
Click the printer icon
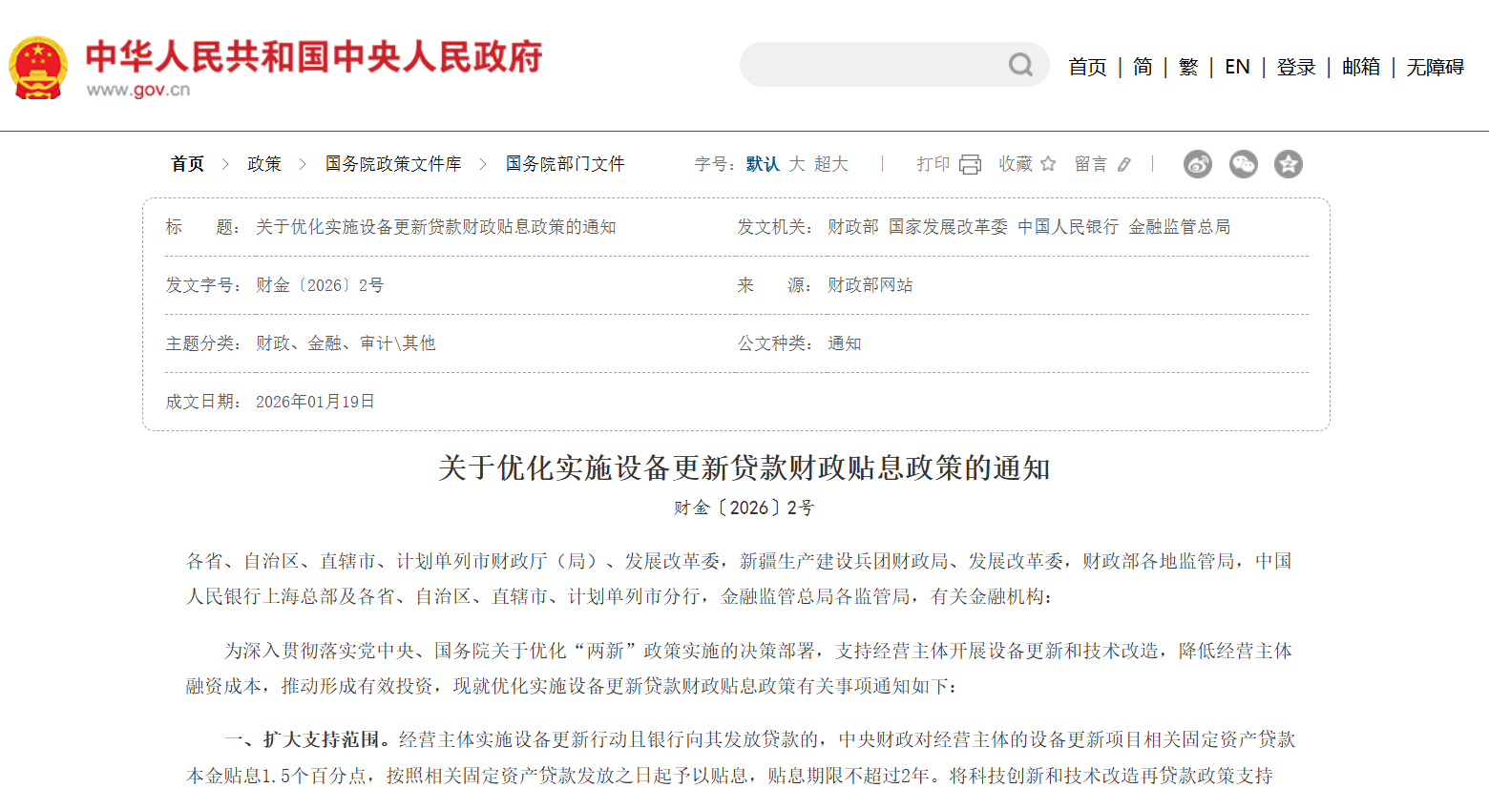(x=970, y=164)
